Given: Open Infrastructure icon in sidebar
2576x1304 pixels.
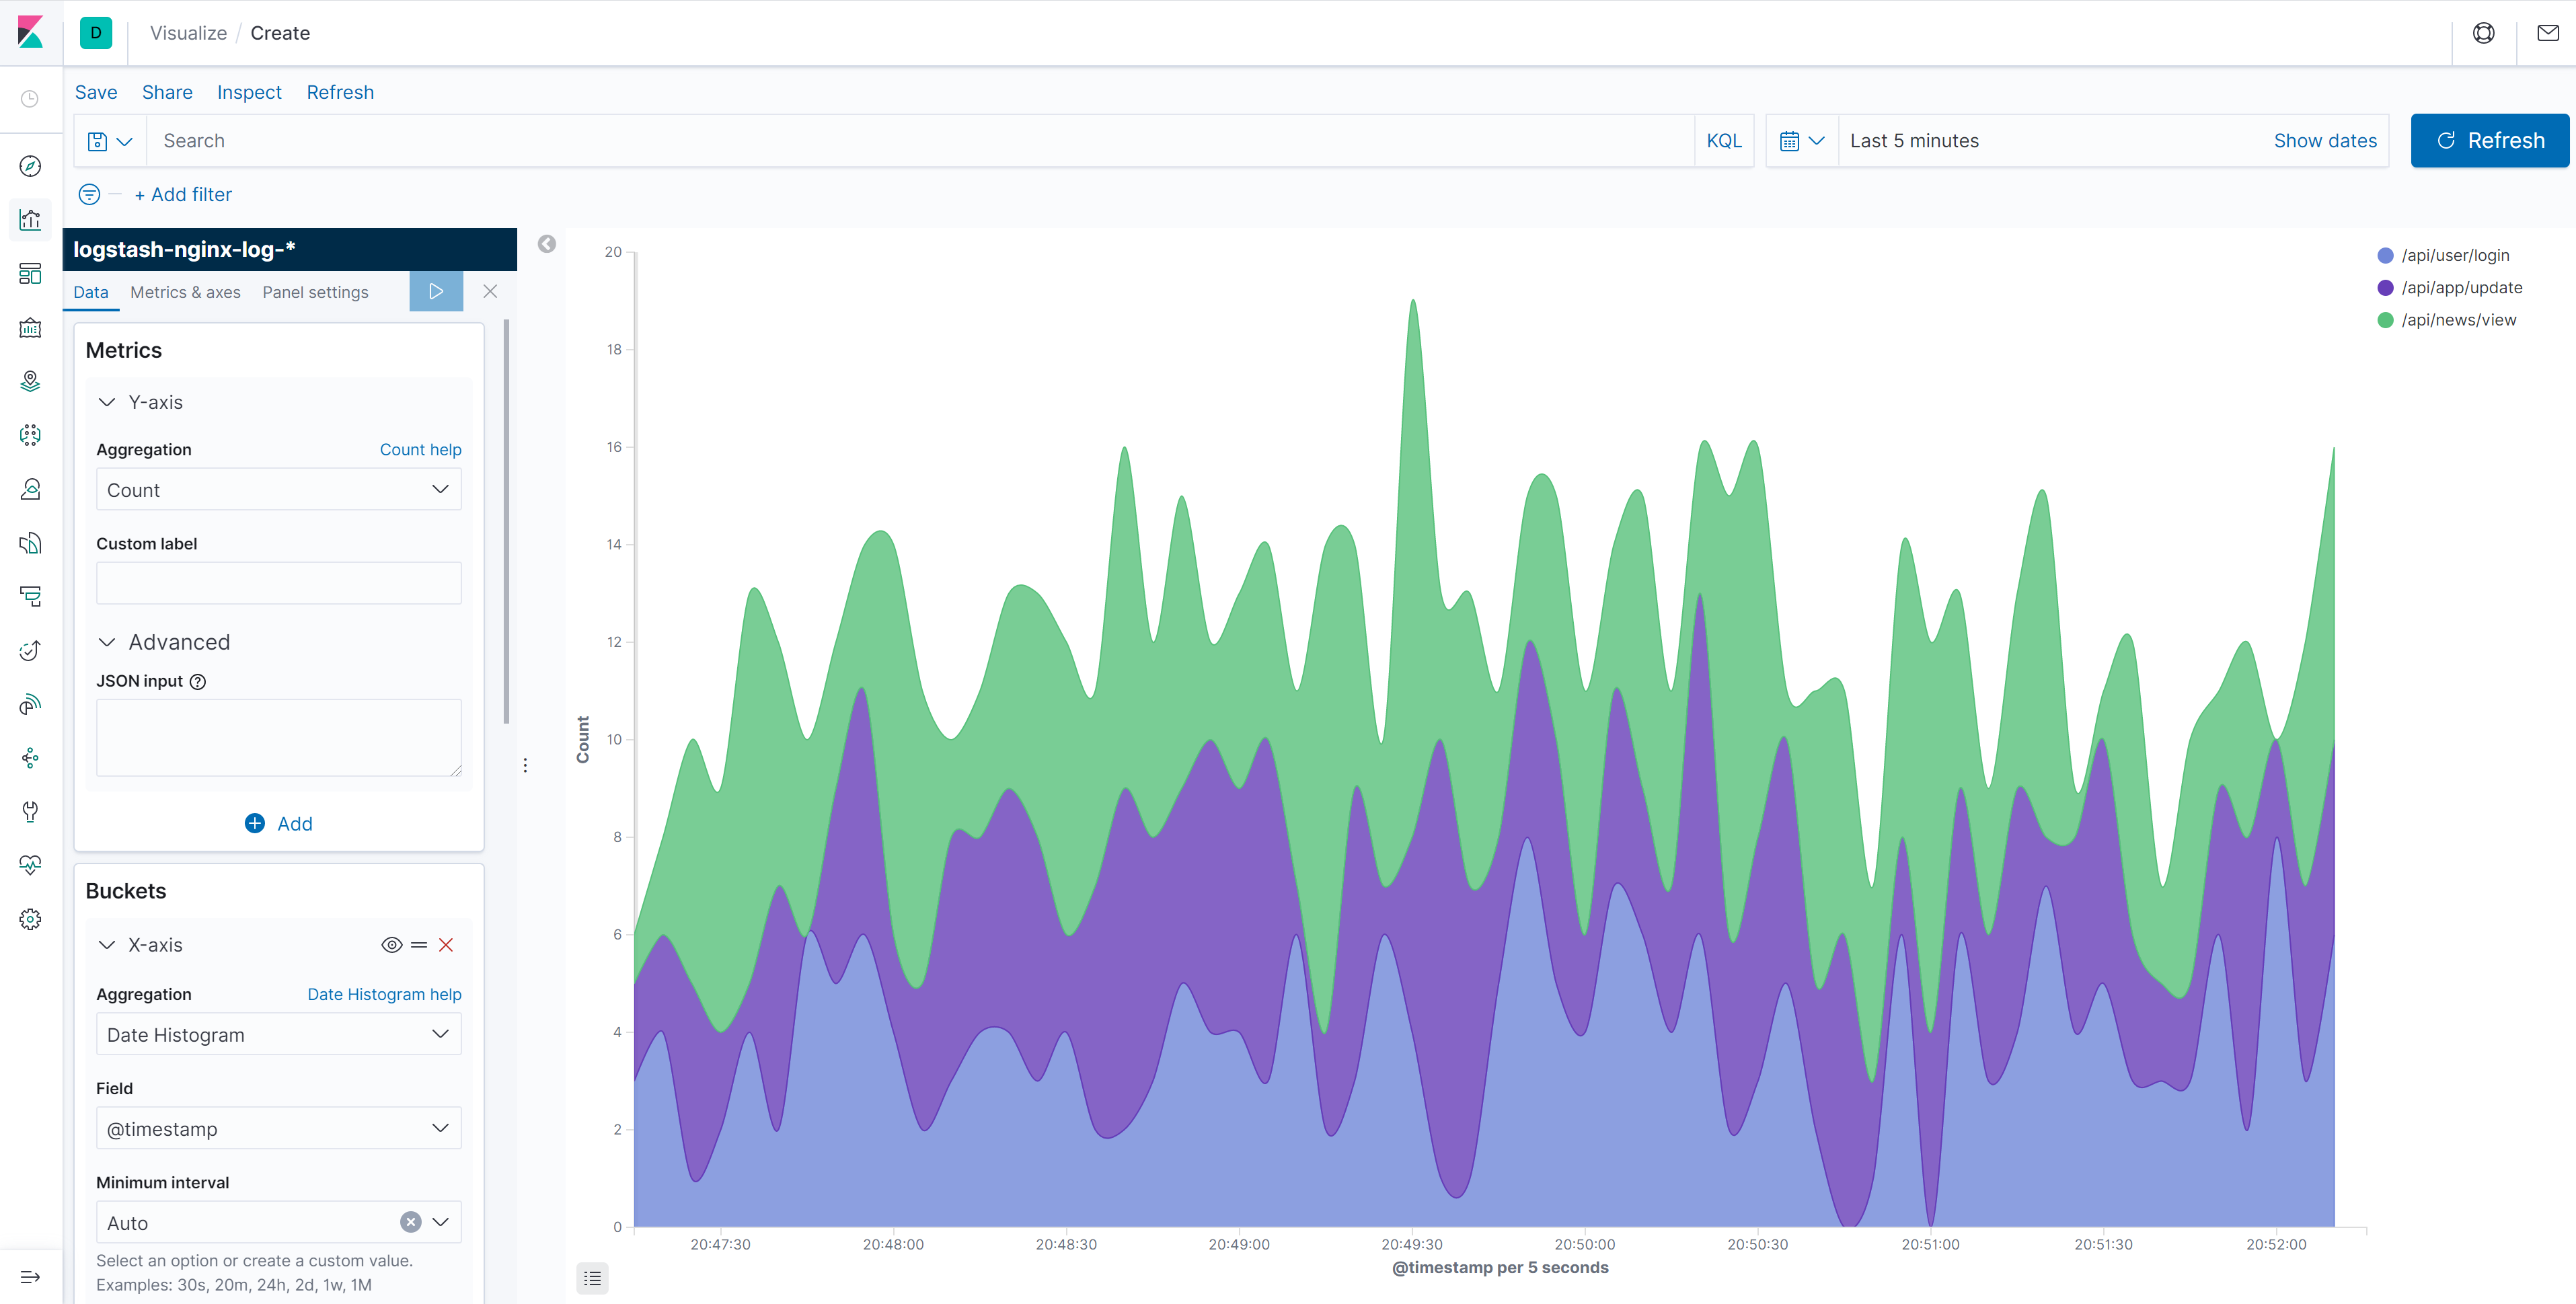Looking at the screenshot, I should [30, 489].
